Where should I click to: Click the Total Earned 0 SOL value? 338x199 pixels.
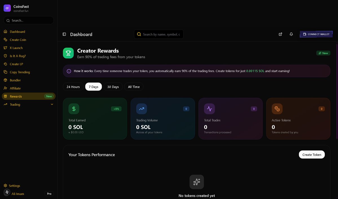[x=76, y=127]
